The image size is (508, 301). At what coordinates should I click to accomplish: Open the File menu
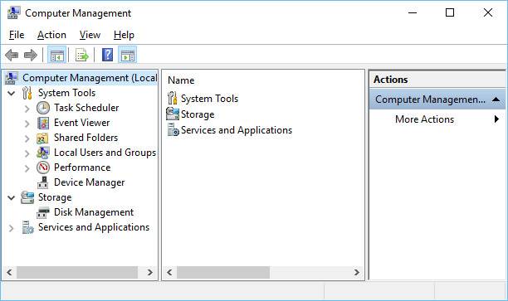point(17,35)
